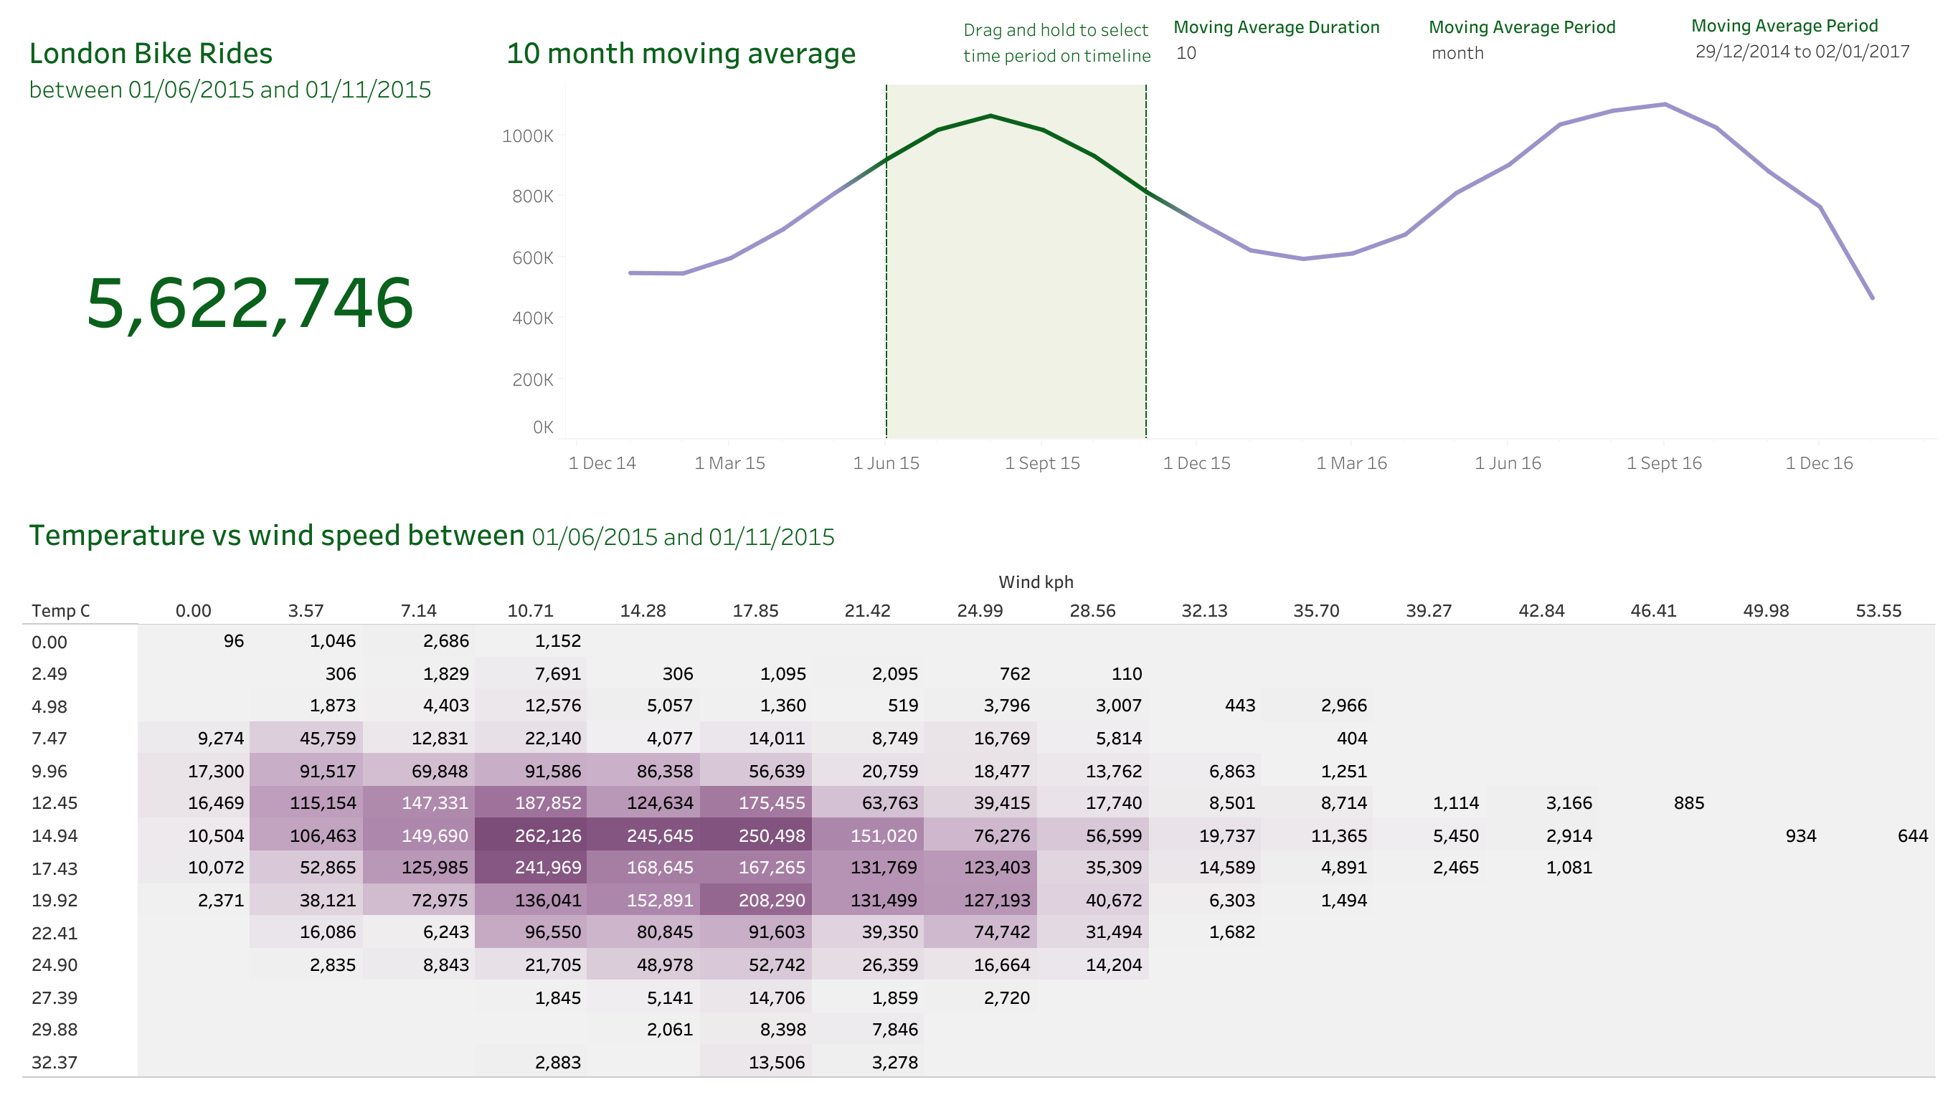Image resolution: width=1958 pixels, height=1100 pixels.
Task: Click the Temp C column header
Action: point(61,610)
